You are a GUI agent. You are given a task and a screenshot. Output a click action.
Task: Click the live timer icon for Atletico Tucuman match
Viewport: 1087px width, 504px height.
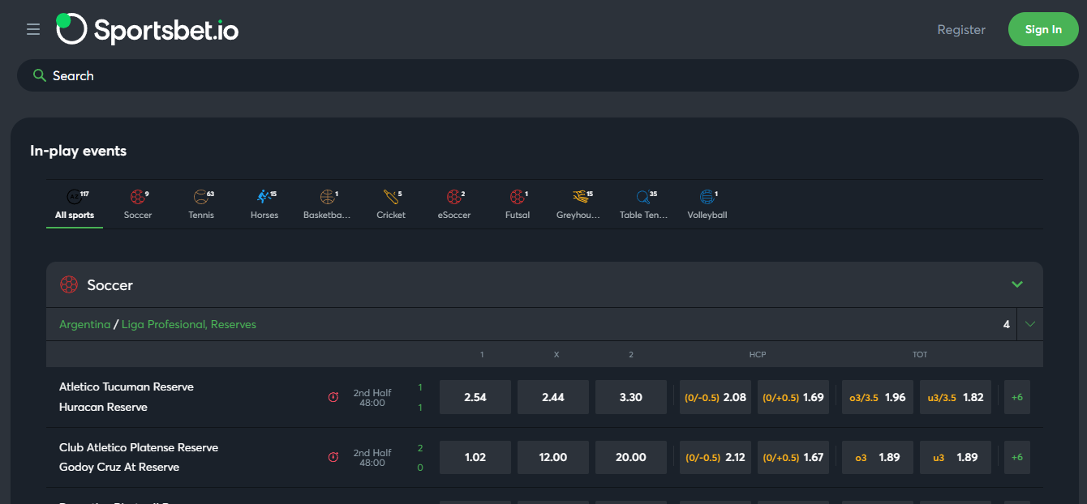333,397
